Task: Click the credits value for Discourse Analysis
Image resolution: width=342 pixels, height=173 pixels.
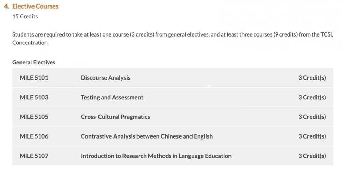Action: coord(312,78)
